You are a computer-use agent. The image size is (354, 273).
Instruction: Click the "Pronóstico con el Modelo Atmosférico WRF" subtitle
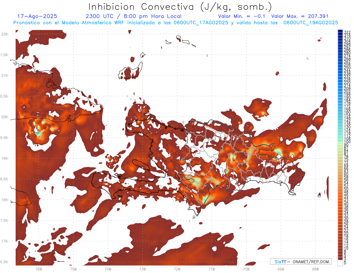coord(70,22)
